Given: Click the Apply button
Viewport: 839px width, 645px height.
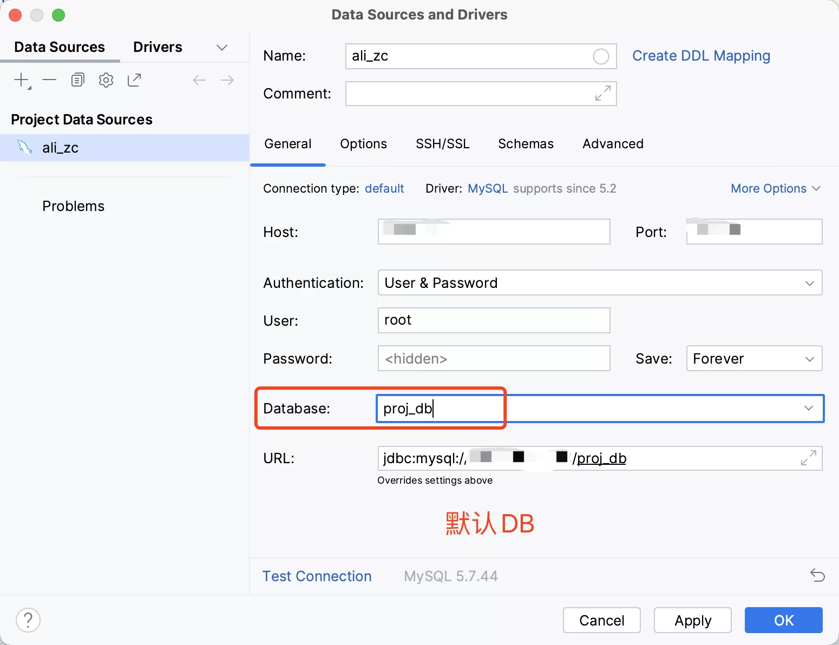Looking at the screenshot, I should pos(693,620).
